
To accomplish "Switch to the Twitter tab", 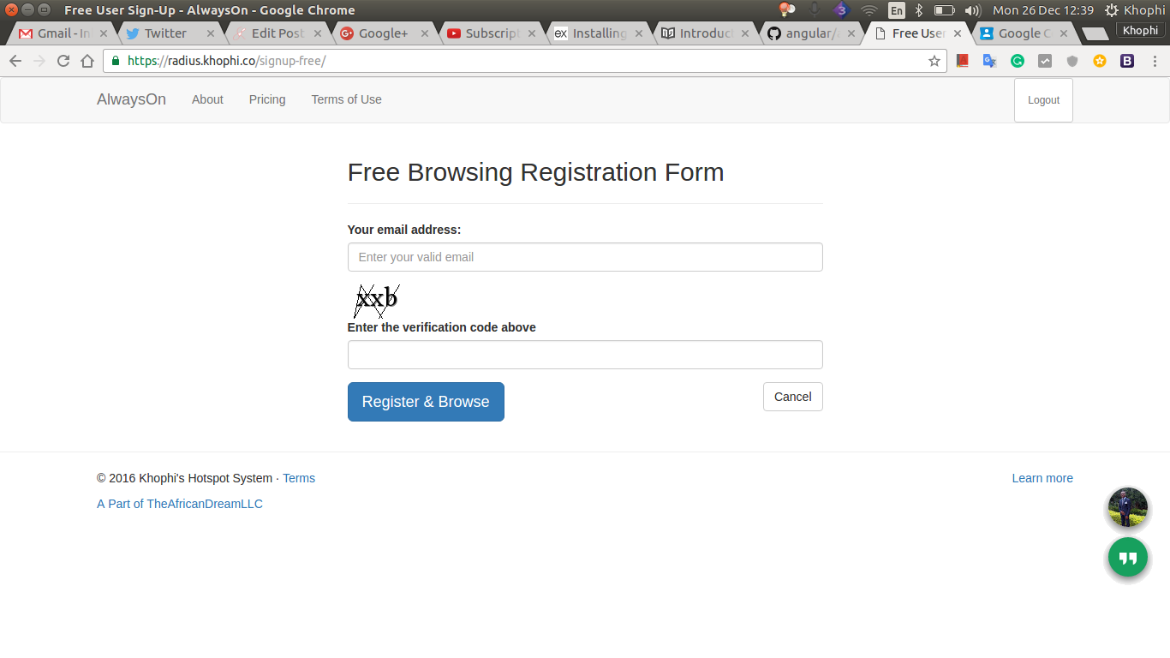I will (163, 33).
